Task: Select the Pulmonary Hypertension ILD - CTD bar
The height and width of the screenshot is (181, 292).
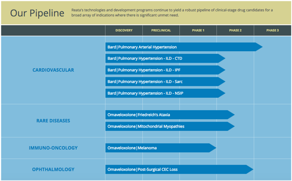Action: point(165,59)
